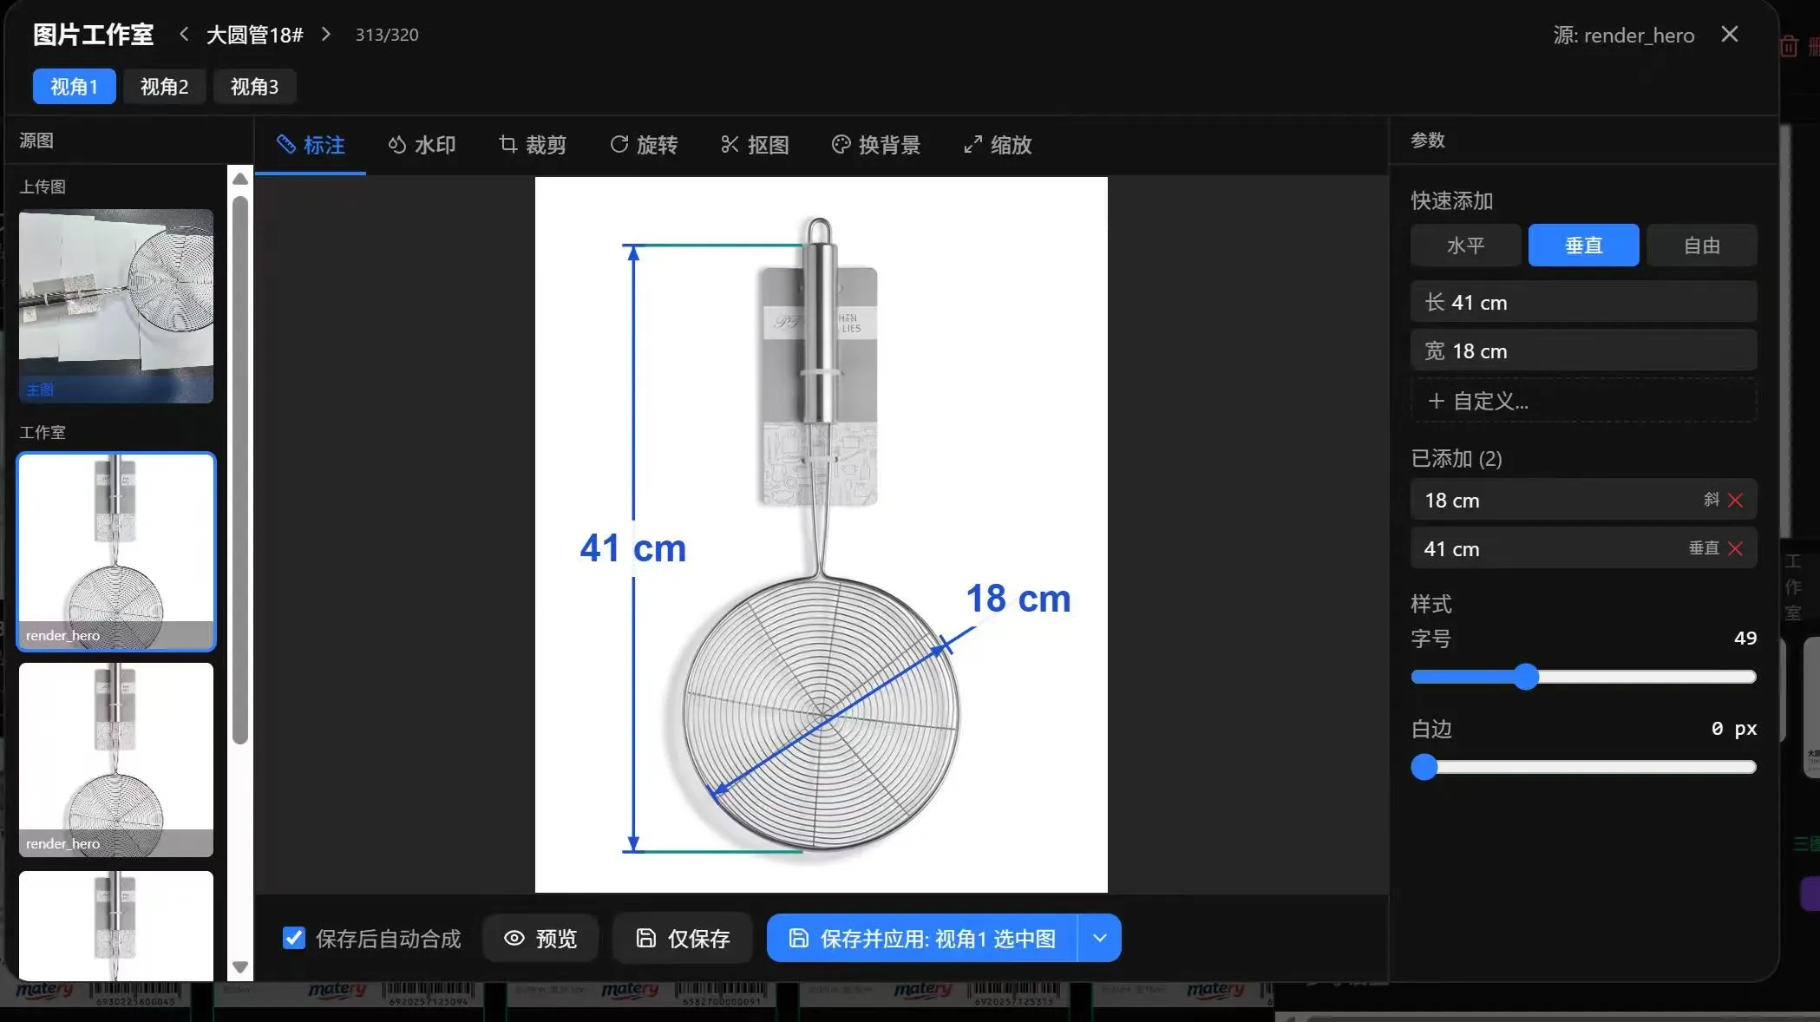
Task: Choose 水平 quick-add direction
Action: [1466, 246]
